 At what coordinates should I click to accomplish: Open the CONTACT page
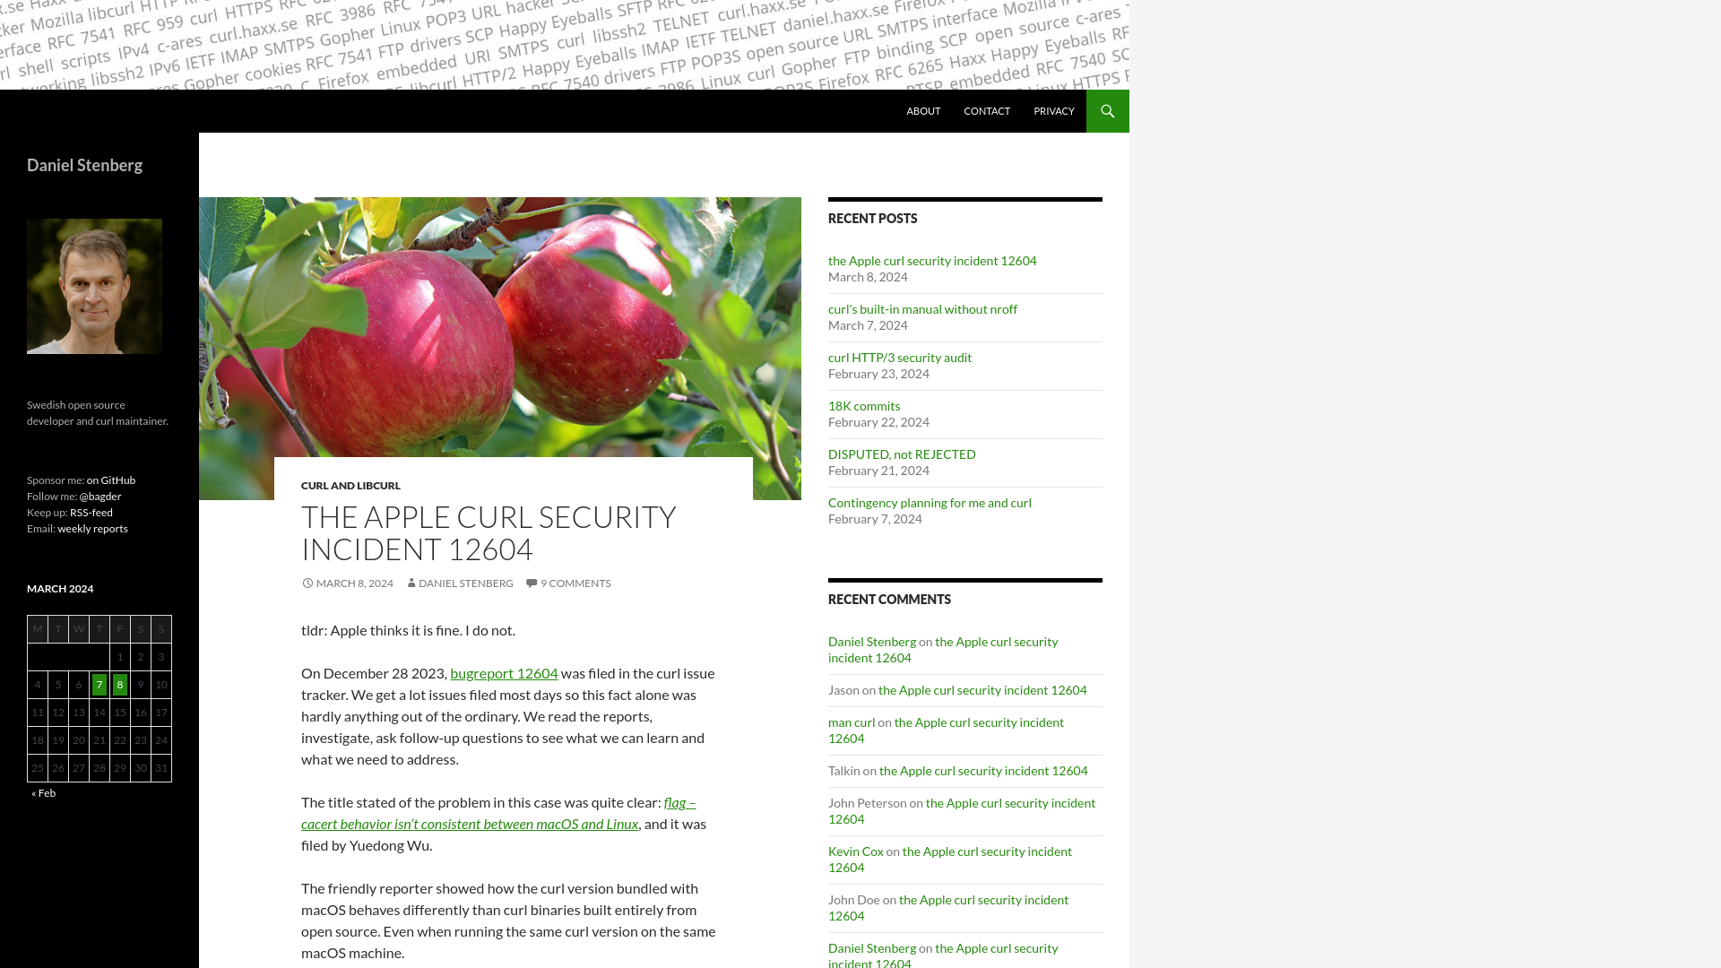(986, 110)
